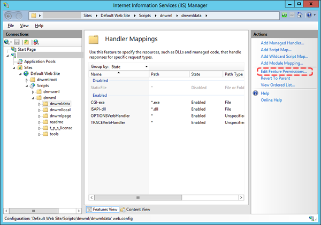Select the disabled StaticFile handler row
This screenshot has width=321, height=225.
click(166, 88)
